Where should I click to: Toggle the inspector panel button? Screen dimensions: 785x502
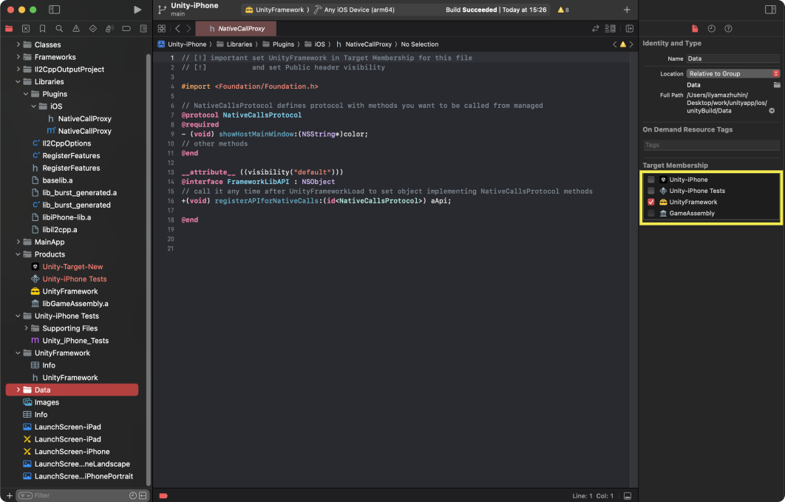tap(770, 10)
